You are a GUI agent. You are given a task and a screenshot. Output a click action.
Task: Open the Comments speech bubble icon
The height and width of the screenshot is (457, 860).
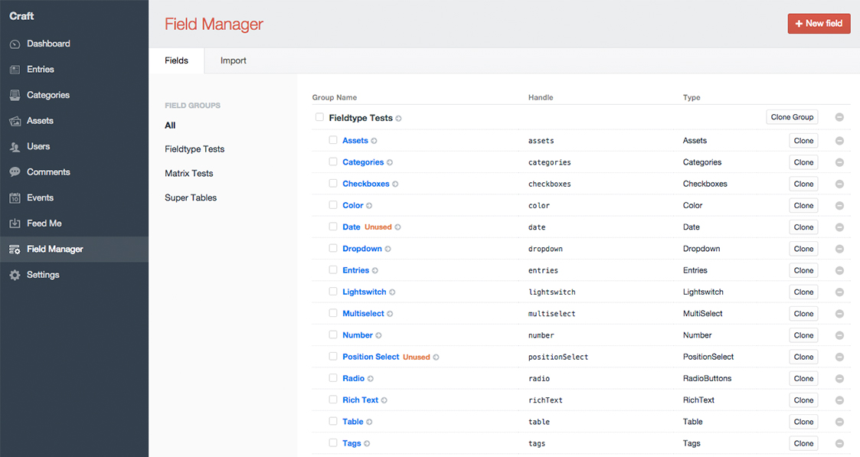click(x=15, y=172)
